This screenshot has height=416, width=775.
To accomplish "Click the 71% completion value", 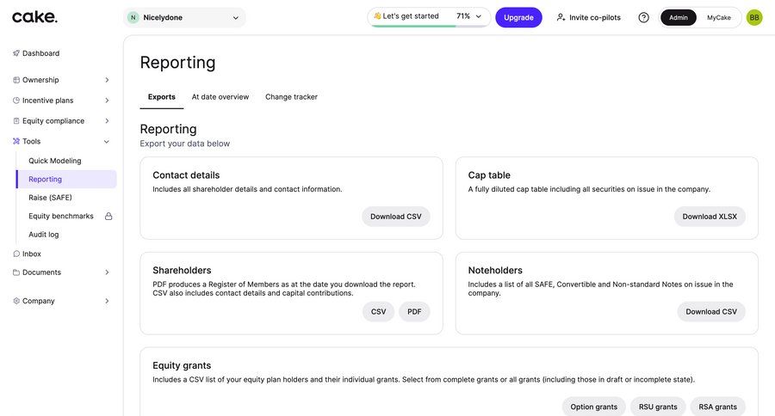I will click(463, 16).
